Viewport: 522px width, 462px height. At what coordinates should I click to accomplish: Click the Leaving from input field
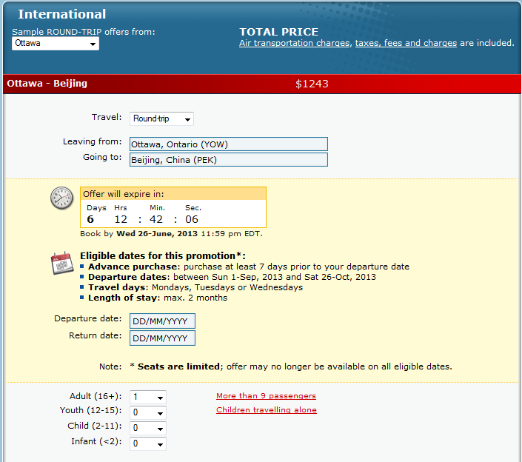[x=228, y=144]
